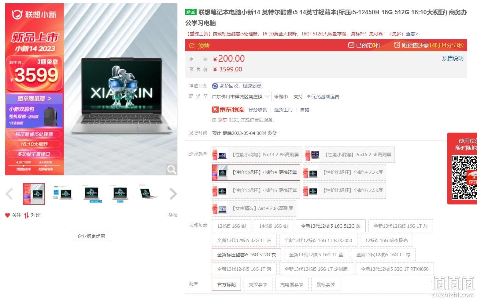
Task: Click the 晒单限量赠 banner on product image
Action: 34,99
